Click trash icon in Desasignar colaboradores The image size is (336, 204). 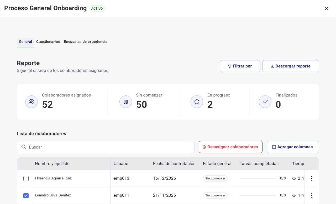click(x=204, y=147)
